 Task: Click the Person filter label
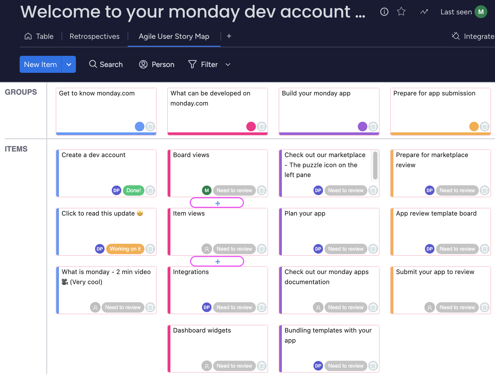tap(163, 64)
